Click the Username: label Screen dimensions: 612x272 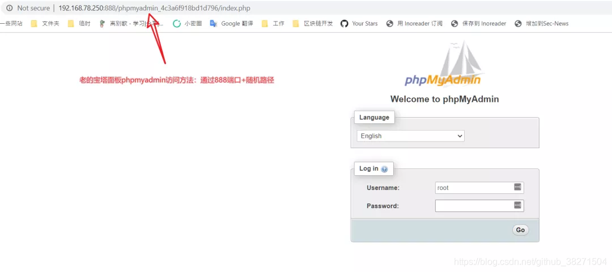383,188
